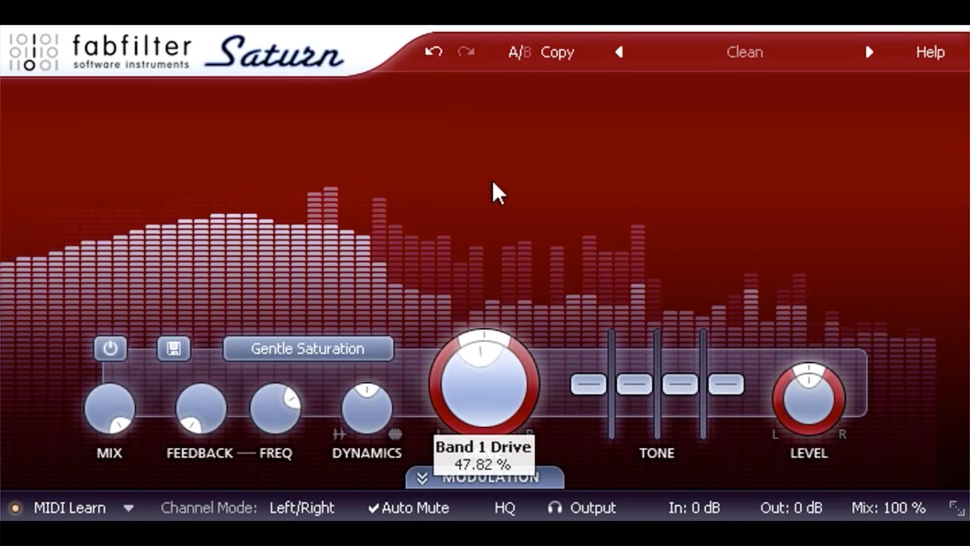The image size is (970, 546).
Task: Click the expander icon left of Dynamics
Action: (x=339, y=434)
